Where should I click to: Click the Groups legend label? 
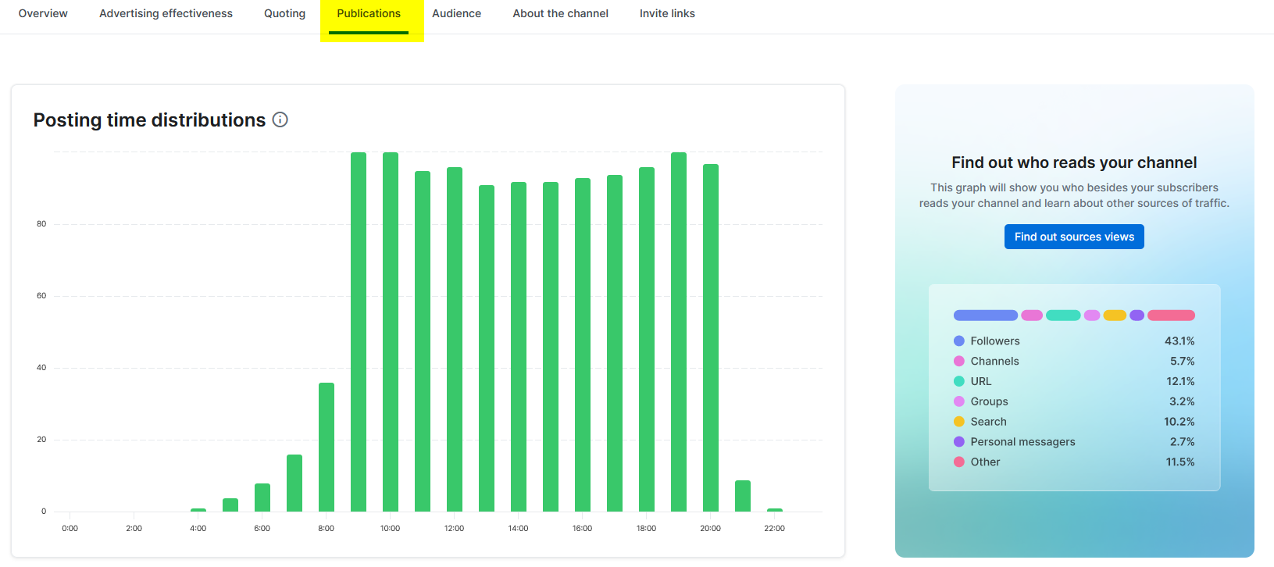989,401
